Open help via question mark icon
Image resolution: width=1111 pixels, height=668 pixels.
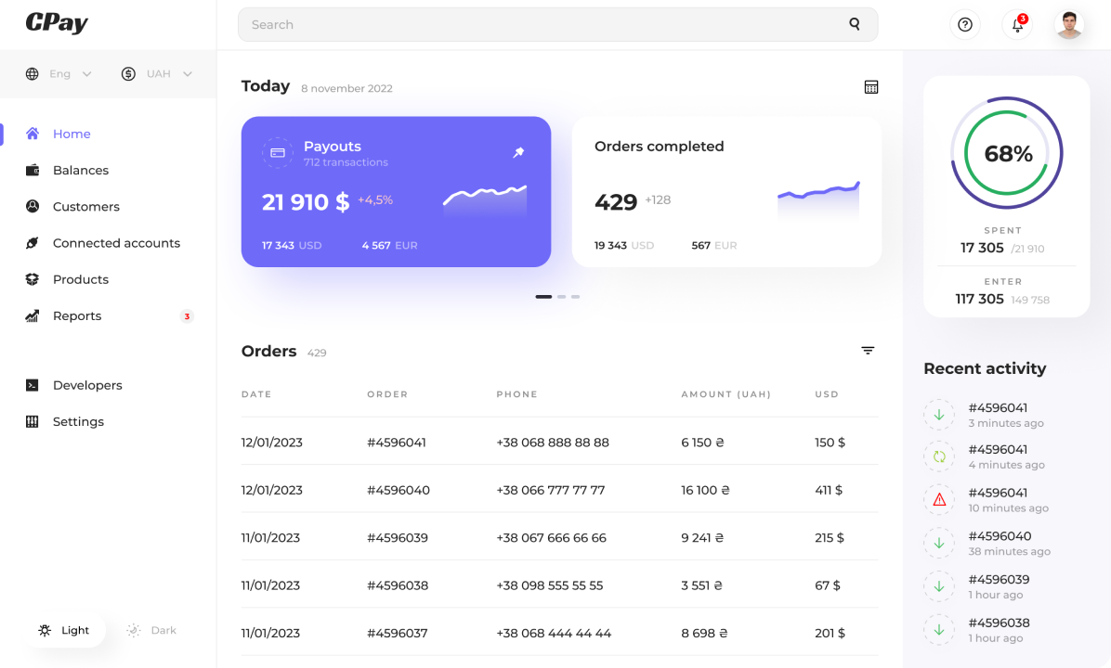click(x=965, y=25)
